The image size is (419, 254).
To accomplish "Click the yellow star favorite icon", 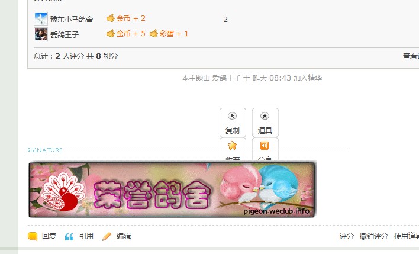I will coord(233,146).
